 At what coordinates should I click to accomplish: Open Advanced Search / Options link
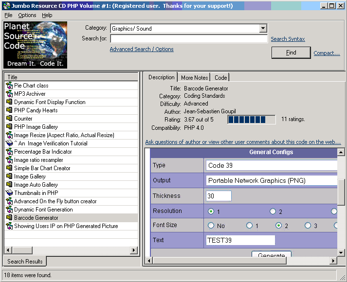point(142,49)
